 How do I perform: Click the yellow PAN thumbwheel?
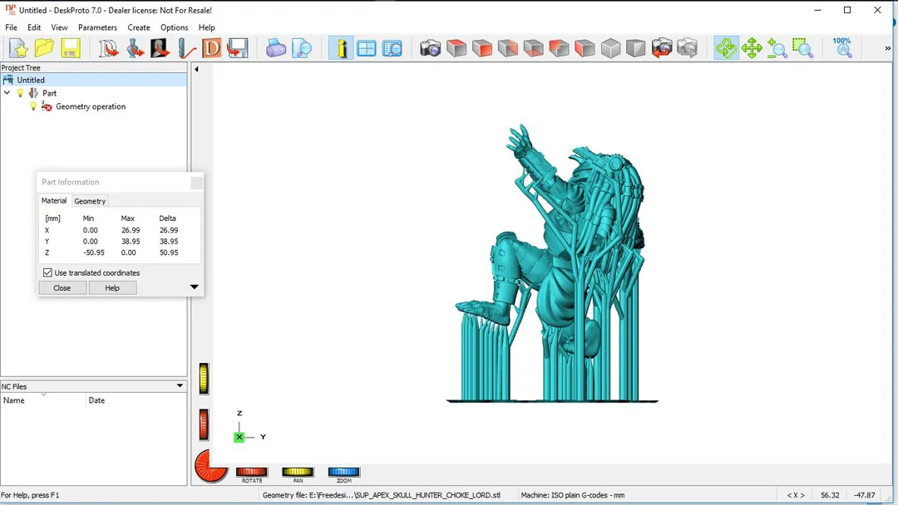(x=298, y=472)
